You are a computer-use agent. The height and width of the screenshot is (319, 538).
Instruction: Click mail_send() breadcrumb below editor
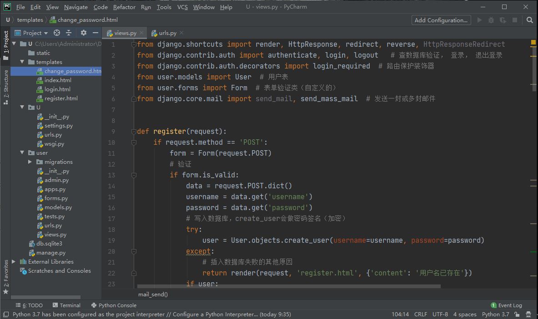tap(153, 294)
